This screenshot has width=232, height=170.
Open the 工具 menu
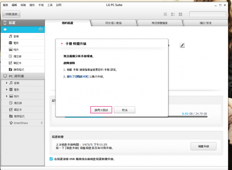[x=50, y=5]
